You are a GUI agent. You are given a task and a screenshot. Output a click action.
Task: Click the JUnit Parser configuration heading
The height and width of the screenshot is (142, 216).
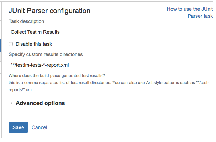(x=49, y=11)
